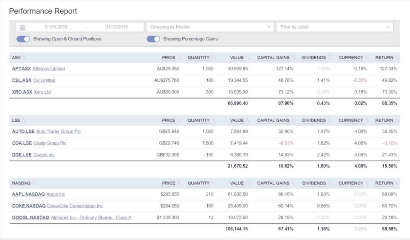
Task: Open DGE.LSE Diageo plc holding
Action: (x=33, y=155)
